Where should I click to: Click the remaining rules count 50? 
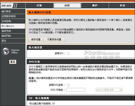[x=53, y=104]
